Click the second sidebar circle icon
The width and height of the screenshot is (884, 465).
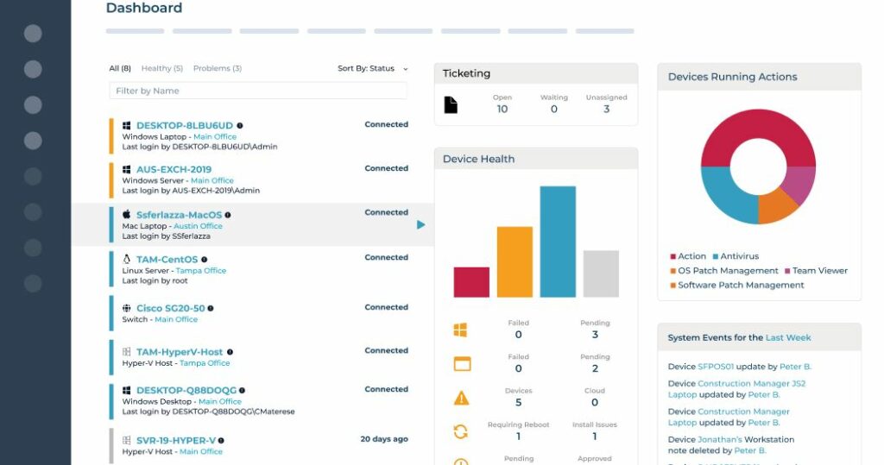[x=33, y=69]
